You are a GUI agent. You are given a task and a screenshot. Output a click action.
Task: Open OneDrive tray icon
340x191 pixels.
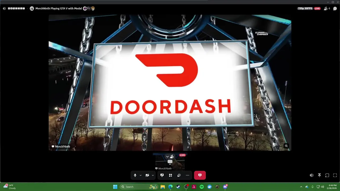click(x=307, y=187)
